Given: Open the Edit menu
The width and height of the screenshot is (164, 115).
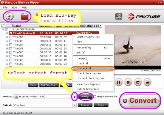Looking at the screenshot, I should (x=15, y=7).
